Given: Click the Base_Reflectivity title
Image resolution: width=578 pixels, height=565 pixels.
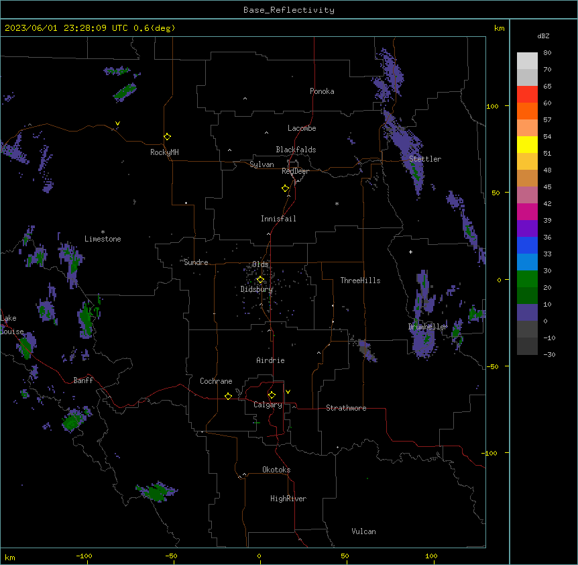Looking at the screenshot, I should pos(289,10).
